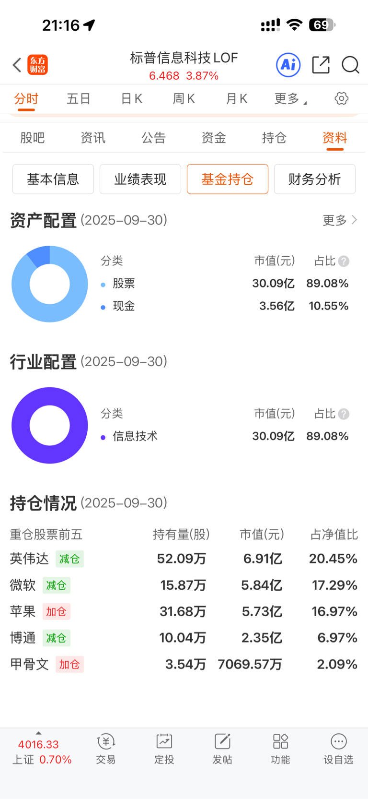Tap the back arrow icon

click(x=17, y=65)
